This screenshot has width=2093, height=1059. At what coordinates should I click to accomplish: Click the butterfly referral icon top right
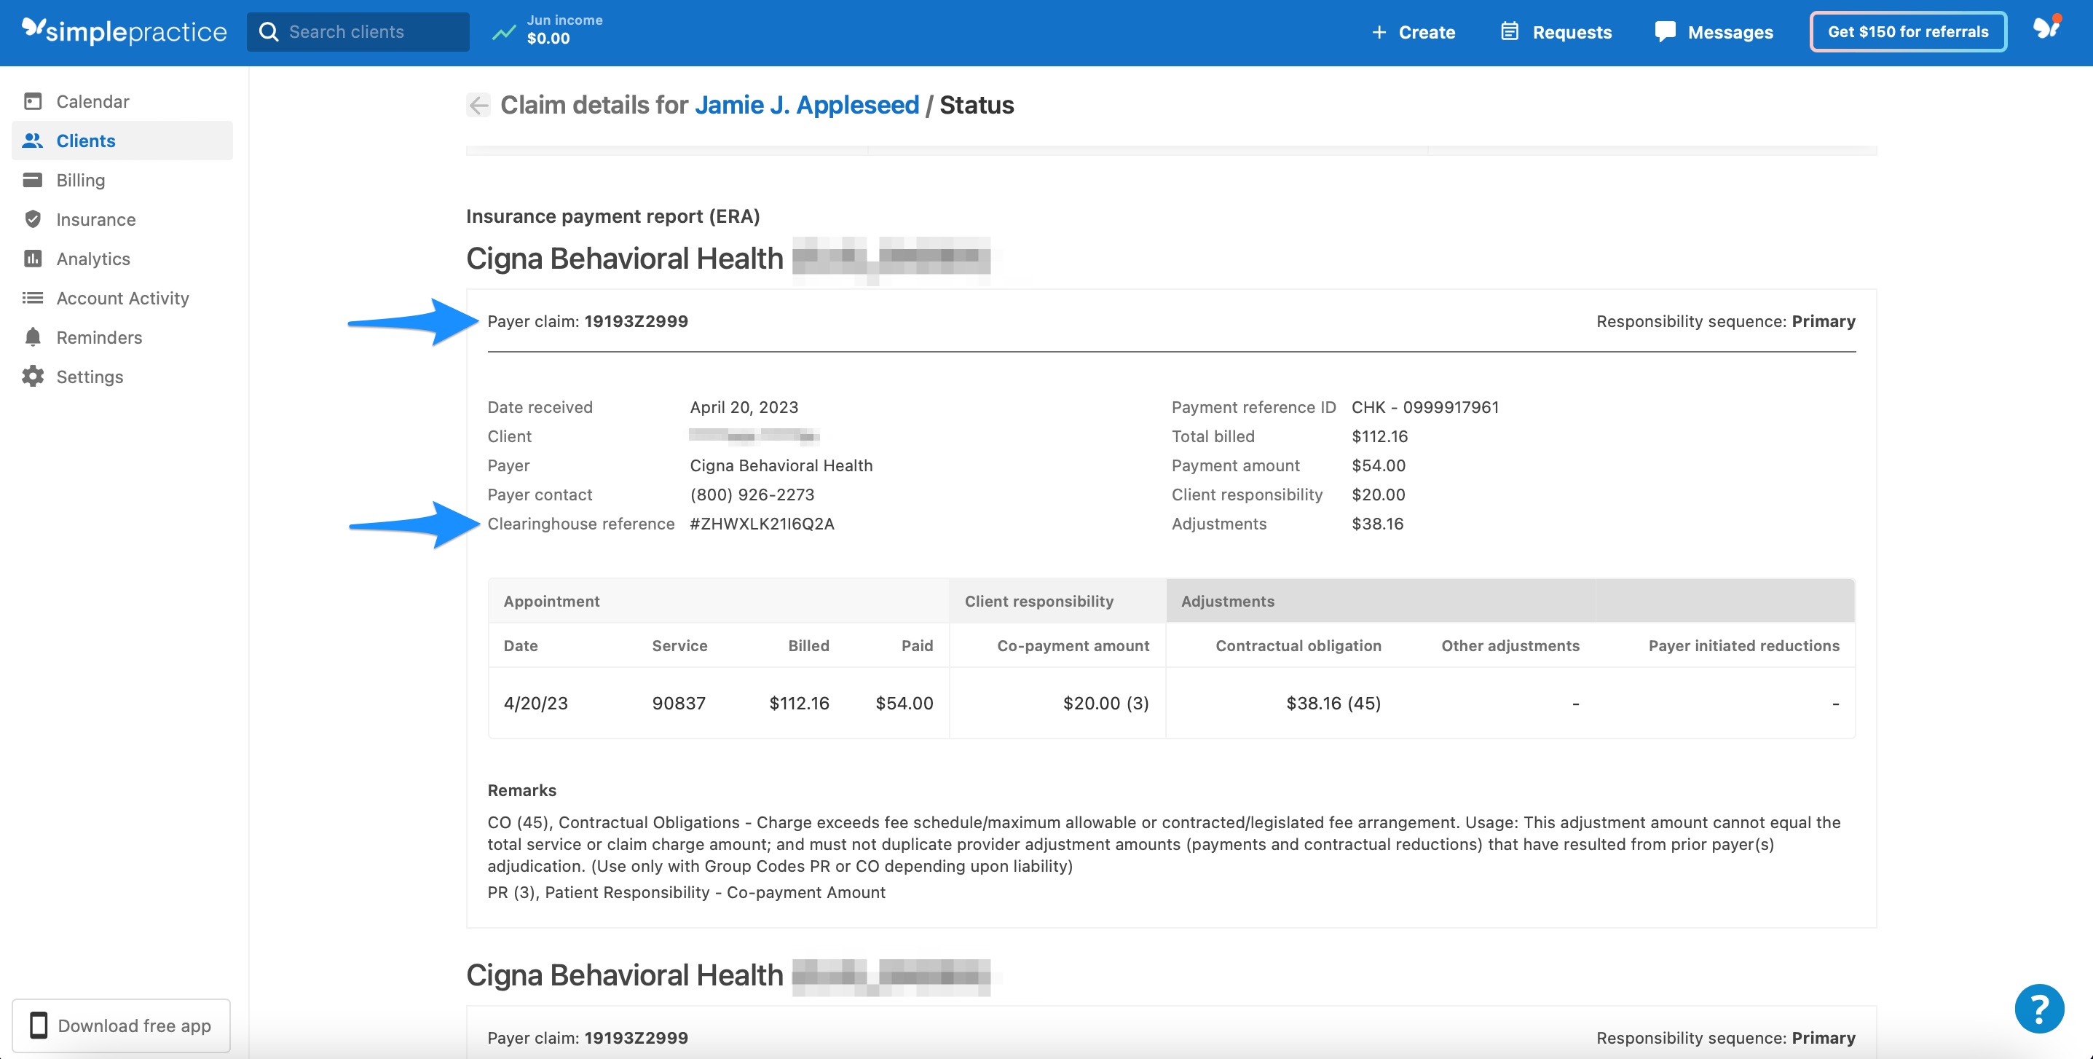click(2046, 28)
